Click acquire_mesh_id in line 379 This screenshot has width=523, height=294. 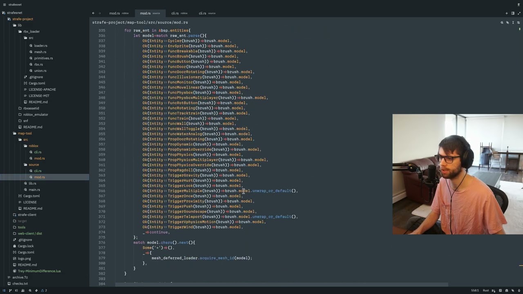(x=217, y=258)
